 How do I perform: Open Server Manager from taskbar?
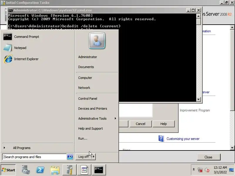[26, 170]
